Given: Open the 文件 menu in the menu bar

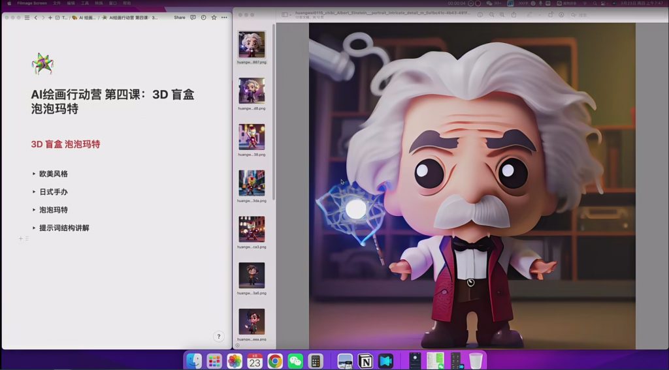Looking at the screenshot, I should 57,3.
